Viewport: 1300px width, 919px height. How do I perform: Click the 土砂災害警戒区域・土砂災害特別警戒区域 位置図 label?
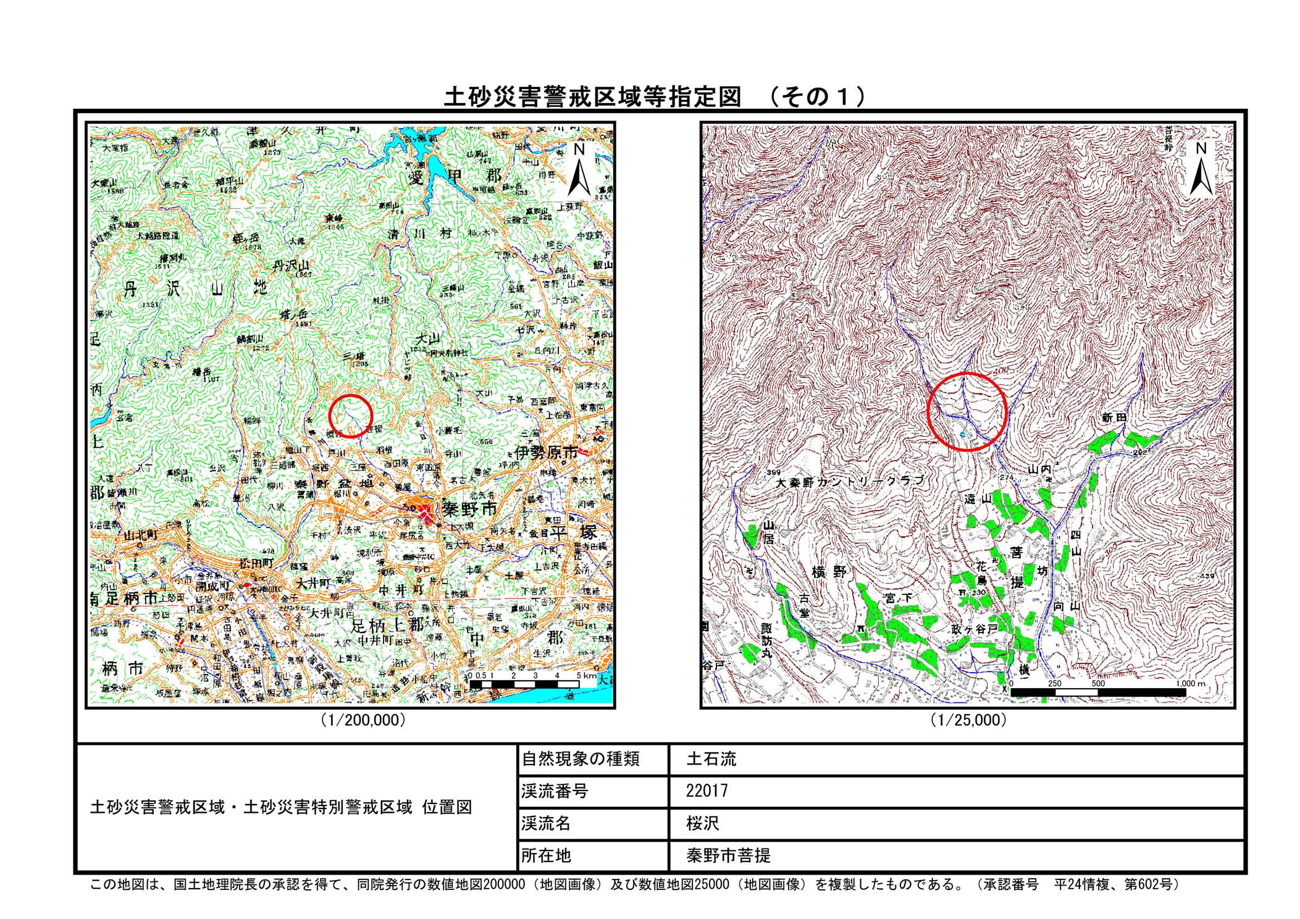coord(281,807)
